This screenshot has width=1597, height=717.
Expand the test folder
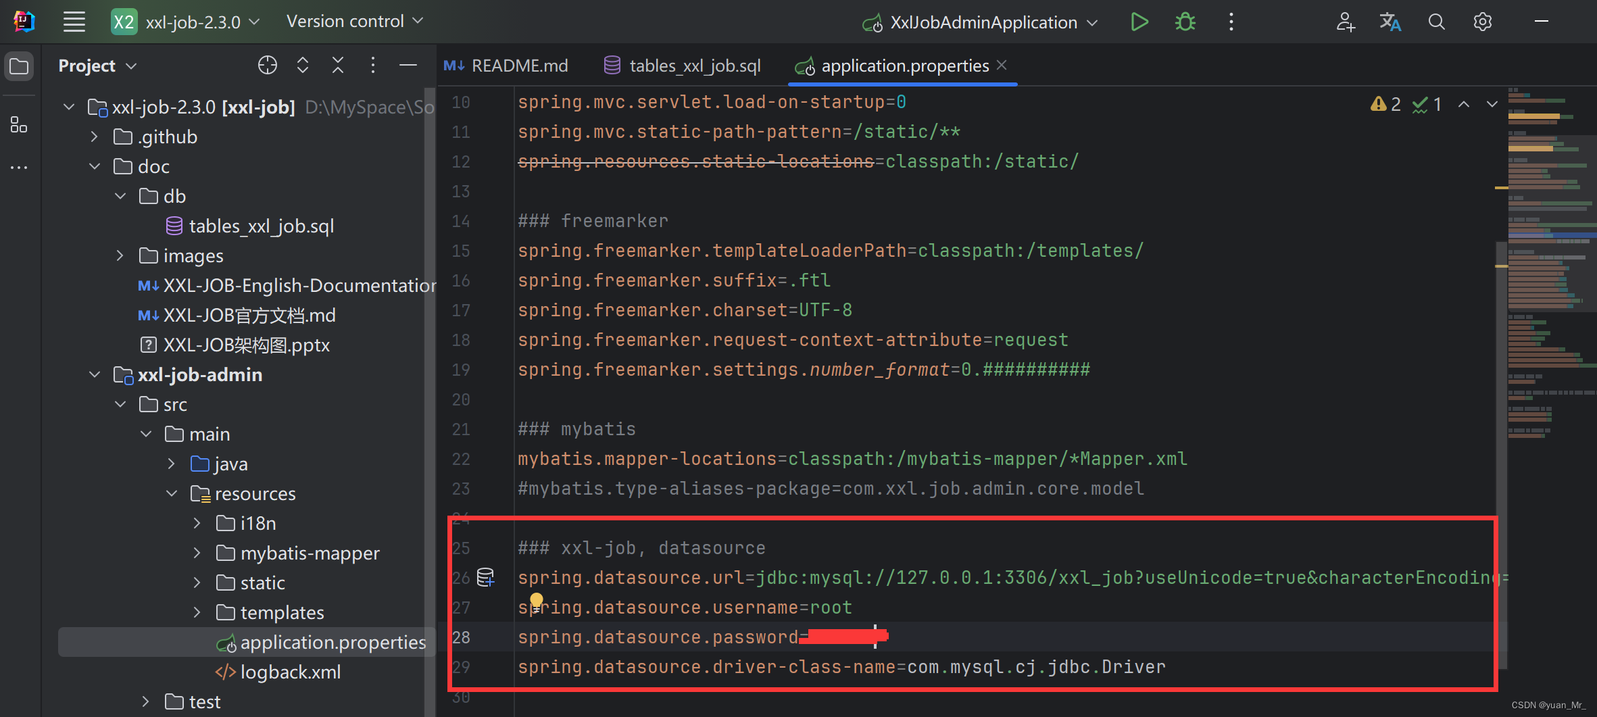pos(145,701)
